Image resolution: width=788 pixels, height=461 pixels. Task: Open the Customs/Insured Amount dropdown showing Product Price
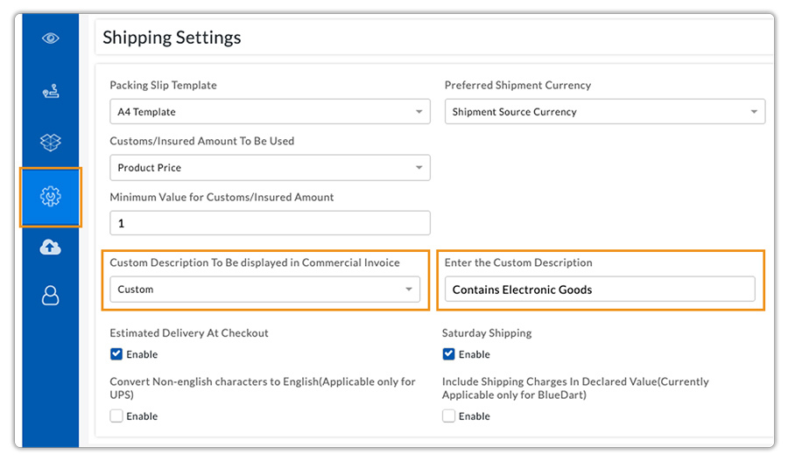[270, 168]
